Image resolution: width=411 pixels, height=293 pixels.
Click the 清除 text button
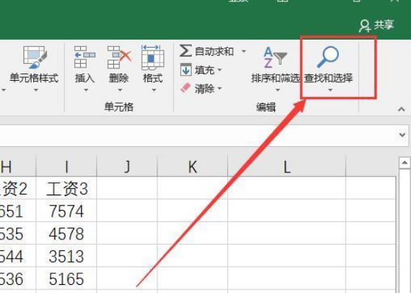(x=204, y=89)
